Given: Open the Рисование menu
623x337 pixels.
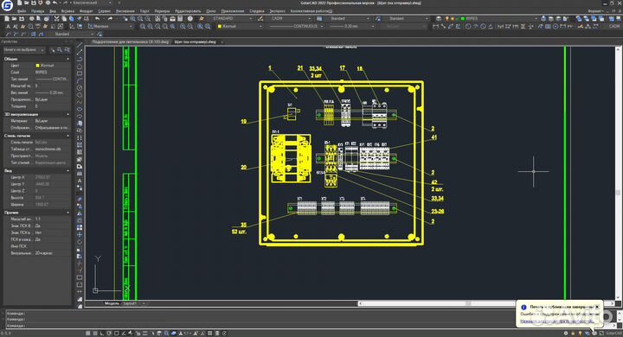Looking at the screenshot, I should tap(125, 11).
